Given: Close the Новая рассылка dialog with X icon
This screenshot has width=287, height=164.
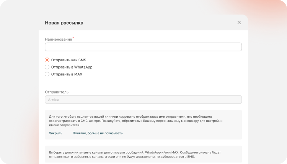Looking at the screenshot, I should tap(239, 22).
